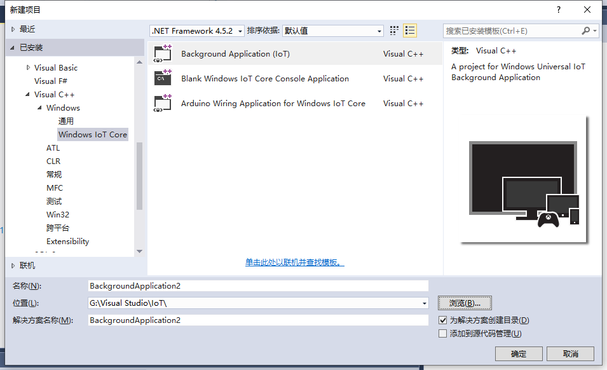Select CLR template category
The height and width of the screenshot is (370, 607).
click(53, 161)
